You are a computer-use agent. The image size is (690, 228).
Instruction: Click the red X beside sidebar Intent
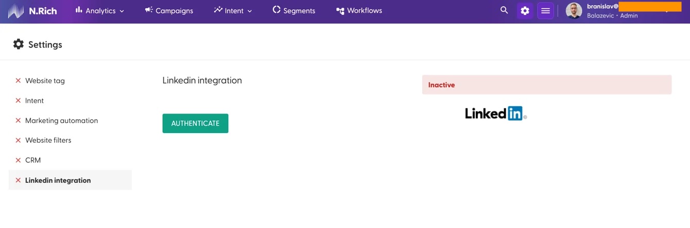18,101
